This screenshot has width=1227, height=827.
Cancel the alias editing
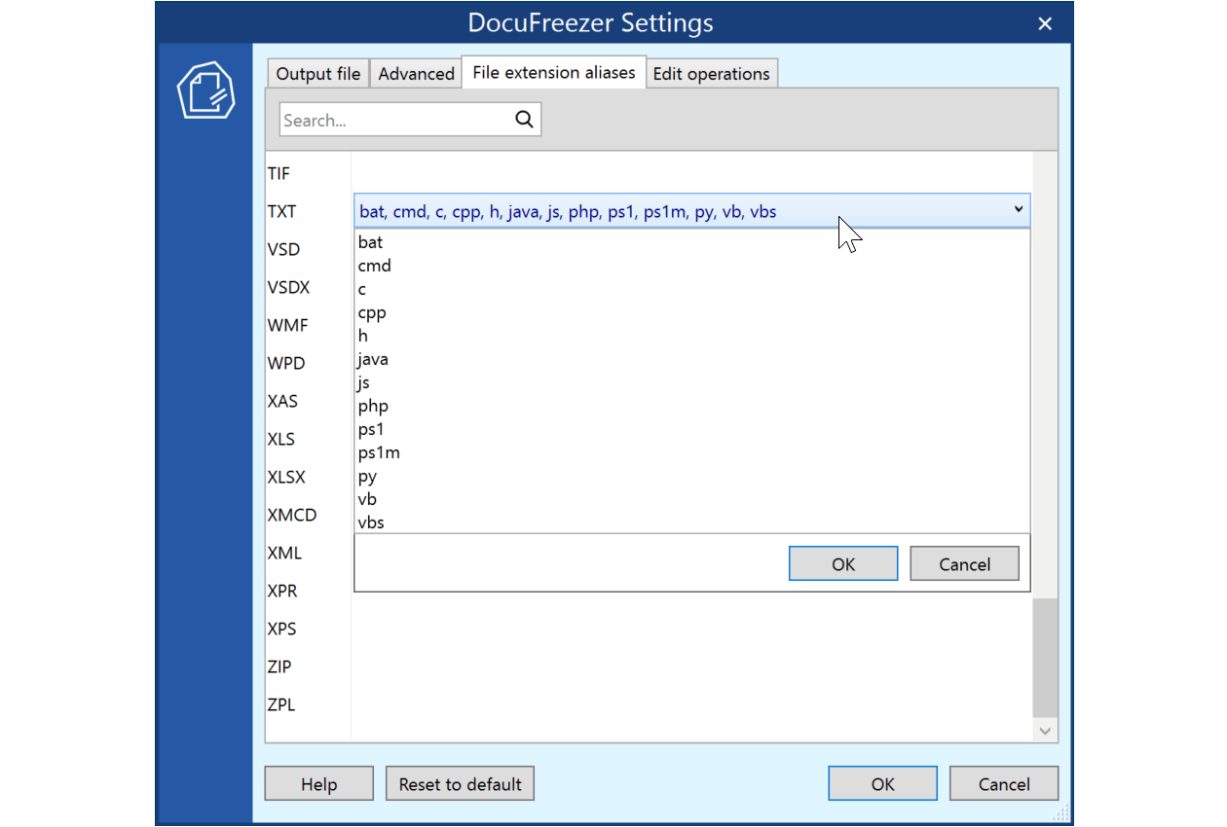pyautogui.click(x=964, y=562)
